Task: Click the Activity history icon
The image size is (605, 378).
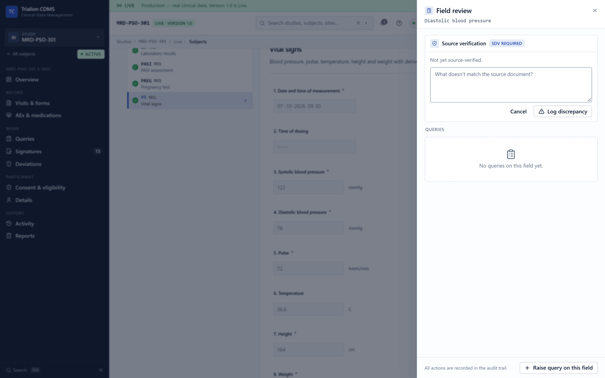Action: 9,224
